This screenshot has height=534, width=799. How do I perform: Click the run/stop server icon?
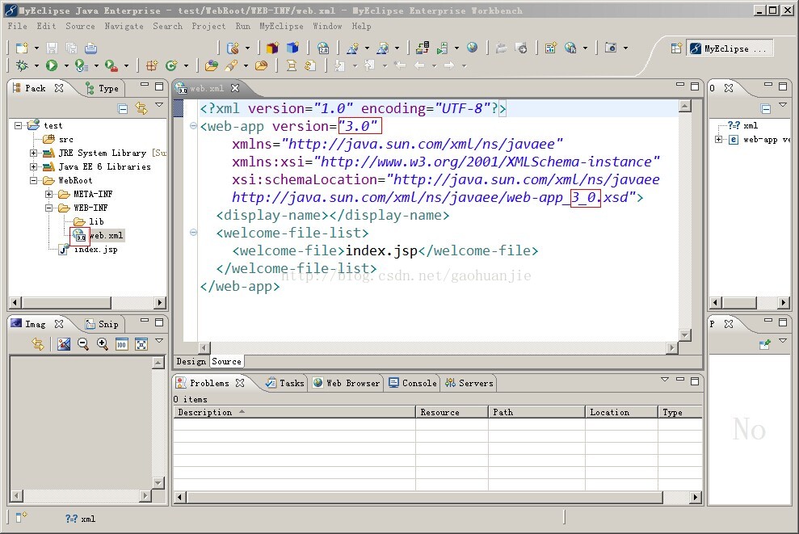tap(442, 48)
